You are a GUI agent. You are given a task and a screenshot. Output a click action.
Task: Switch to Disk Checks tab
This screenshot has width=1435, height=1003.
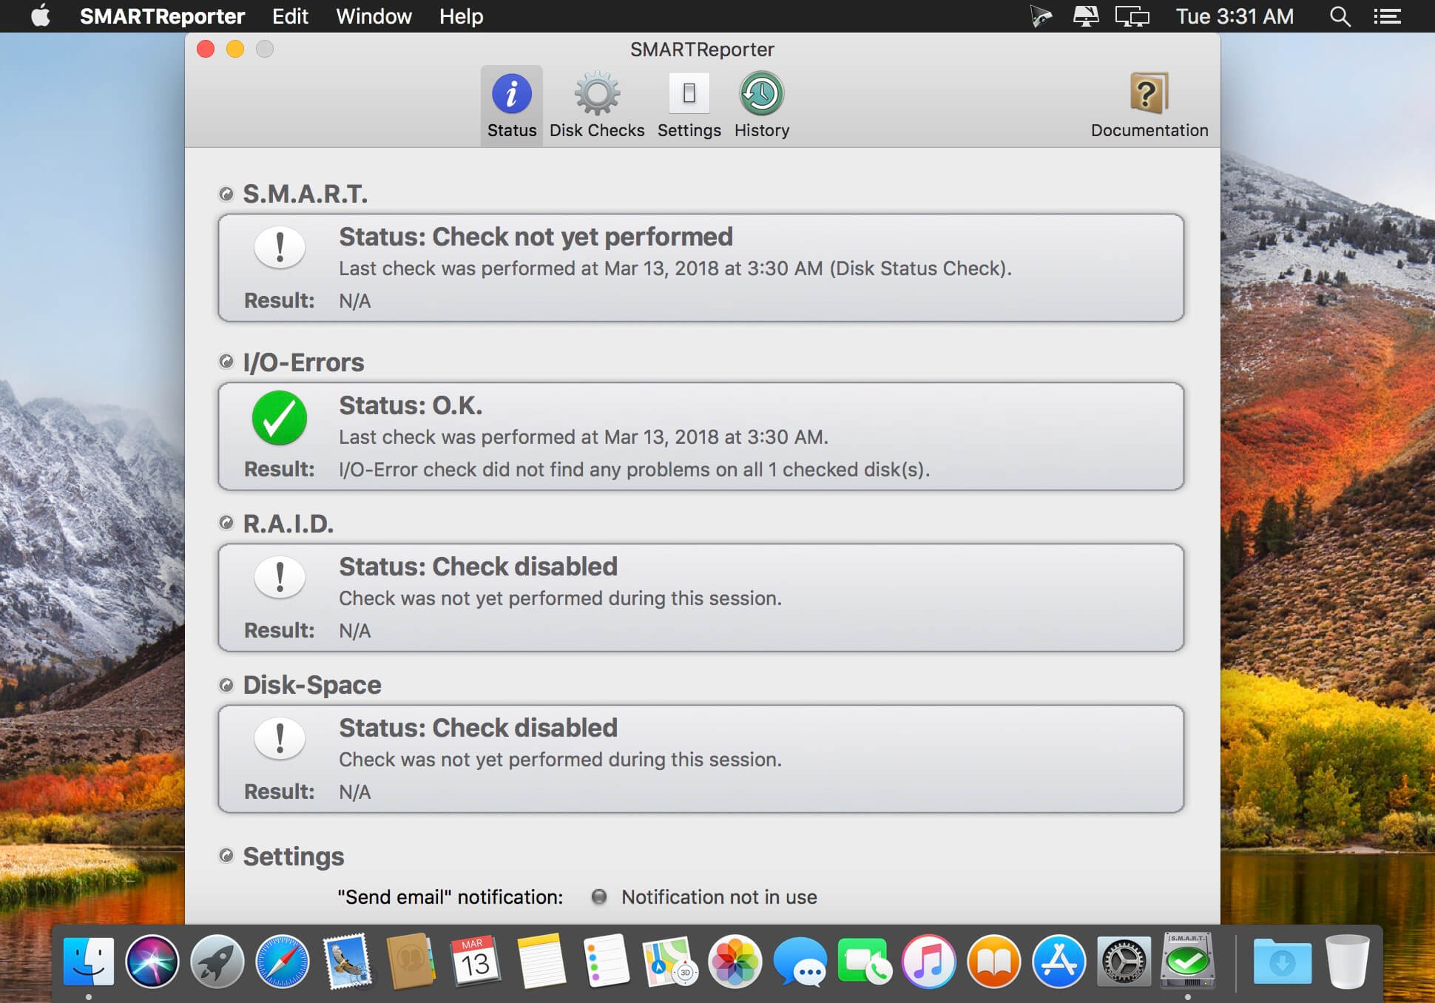(597, 106)
